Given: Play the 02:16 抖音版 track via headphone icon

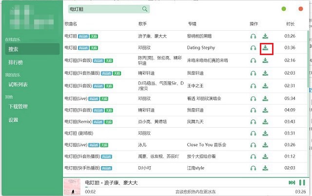Looking at the screenshot, I should click(253, 60).
